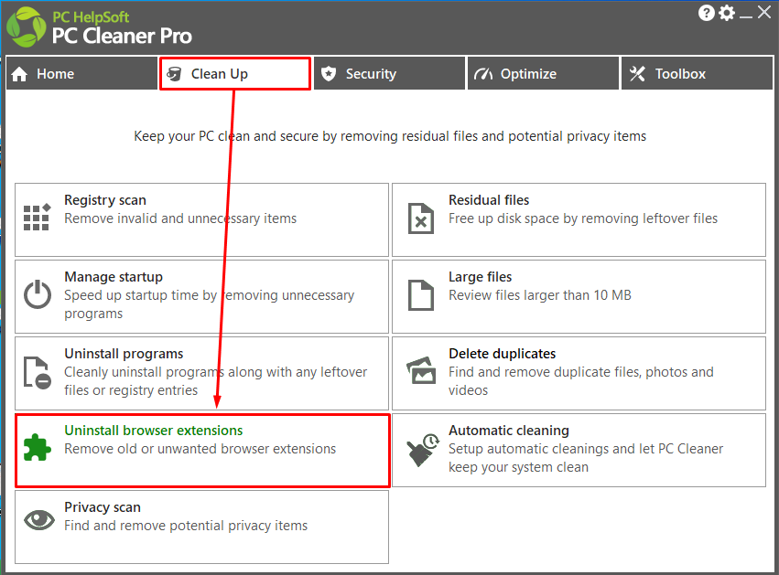Click the Residual files X document icon
This screenshot has width=779, height=575.
[421, 218]
